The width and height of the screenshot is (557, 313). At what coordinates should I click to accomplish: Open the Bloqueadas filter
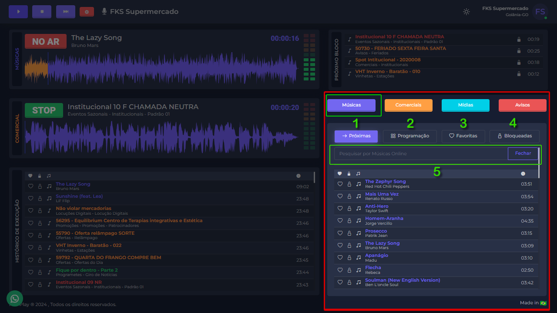514,136
